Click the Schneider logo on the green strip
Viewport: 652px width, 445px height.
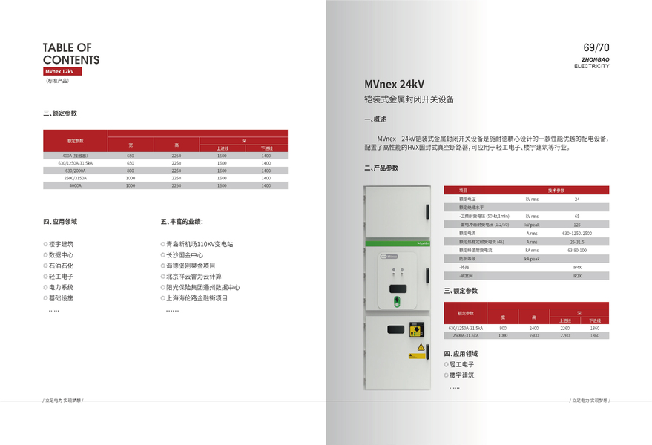pos(423,243)
